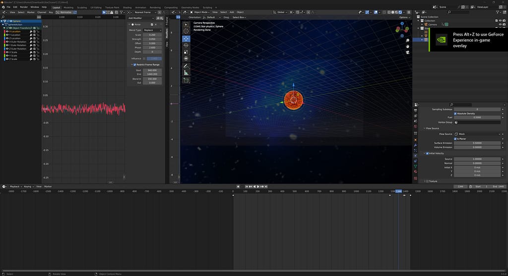The width and height of the screenshot is (508, 276).
Task: Activate the Measure tool icon
Action: click(x=186, y=73)
